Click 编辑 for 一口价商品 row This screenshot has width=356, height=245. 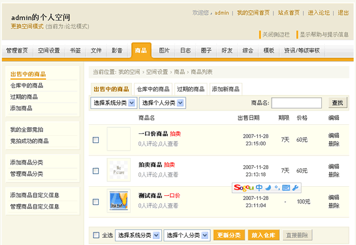tap(334, 136)
